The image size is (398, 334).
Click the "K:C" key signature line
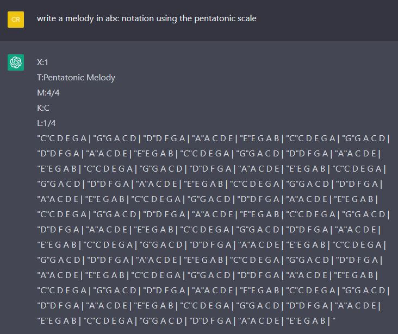(43, 108)
